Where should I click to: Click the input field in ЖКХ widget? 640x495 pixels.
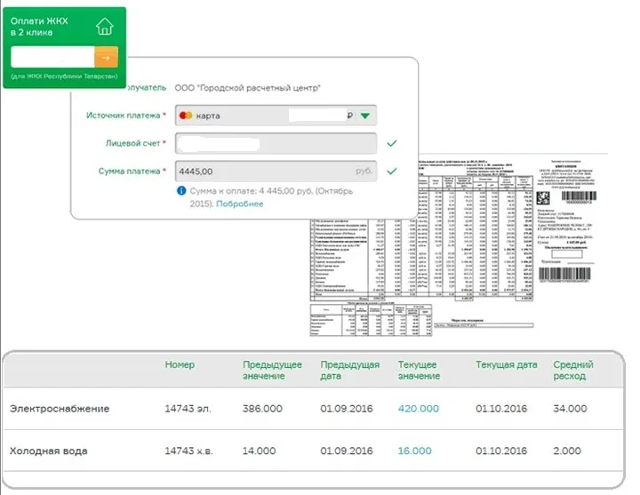pos(52,57)
